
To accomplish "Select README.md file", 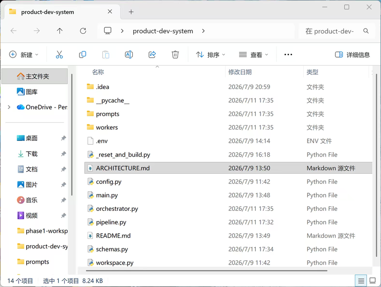I will point(109,236).
